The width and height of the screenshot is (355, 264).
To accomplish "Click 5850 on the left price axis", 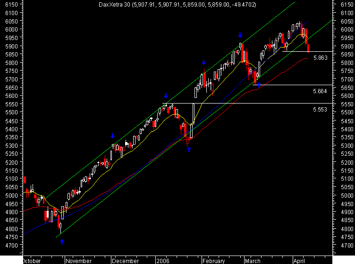I will coord(11,54).
